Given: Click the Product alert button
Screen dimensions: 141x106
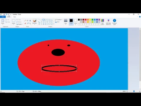Looking at the screenshot, I should tap(115, 22).
